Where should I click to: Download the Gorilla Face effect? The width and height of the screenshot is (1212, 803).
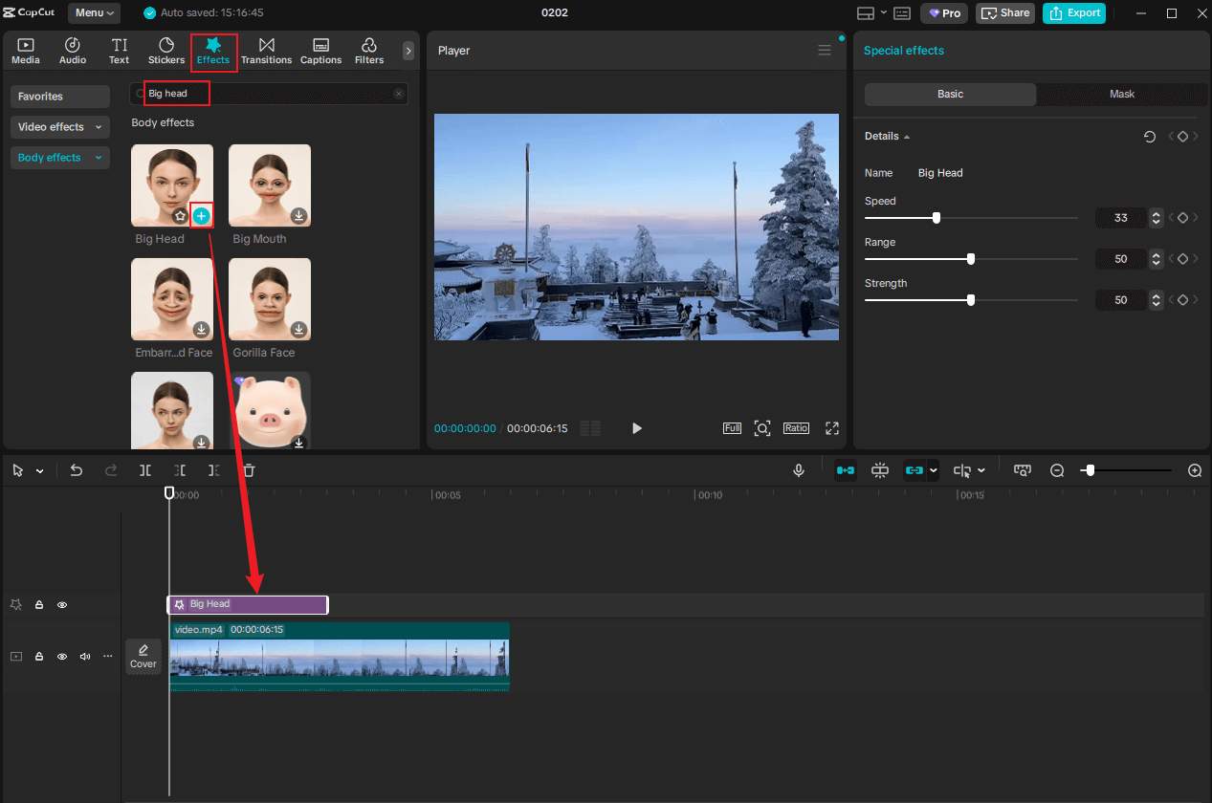tap(298, 329)
